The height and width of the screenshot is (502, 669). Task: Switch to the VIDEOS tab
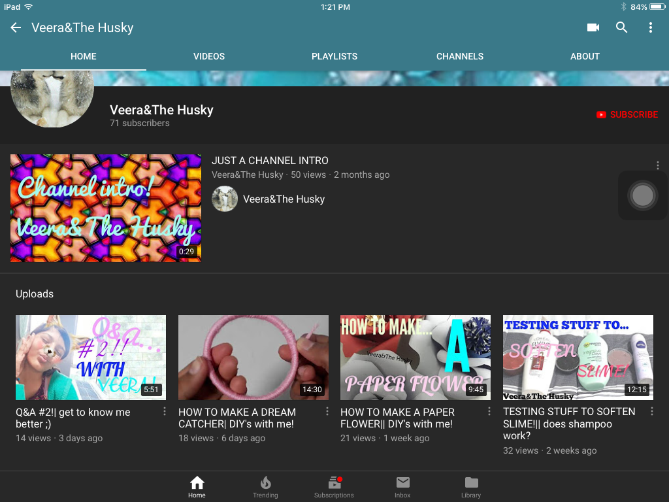pyautogui.click(x=209, y=56)
